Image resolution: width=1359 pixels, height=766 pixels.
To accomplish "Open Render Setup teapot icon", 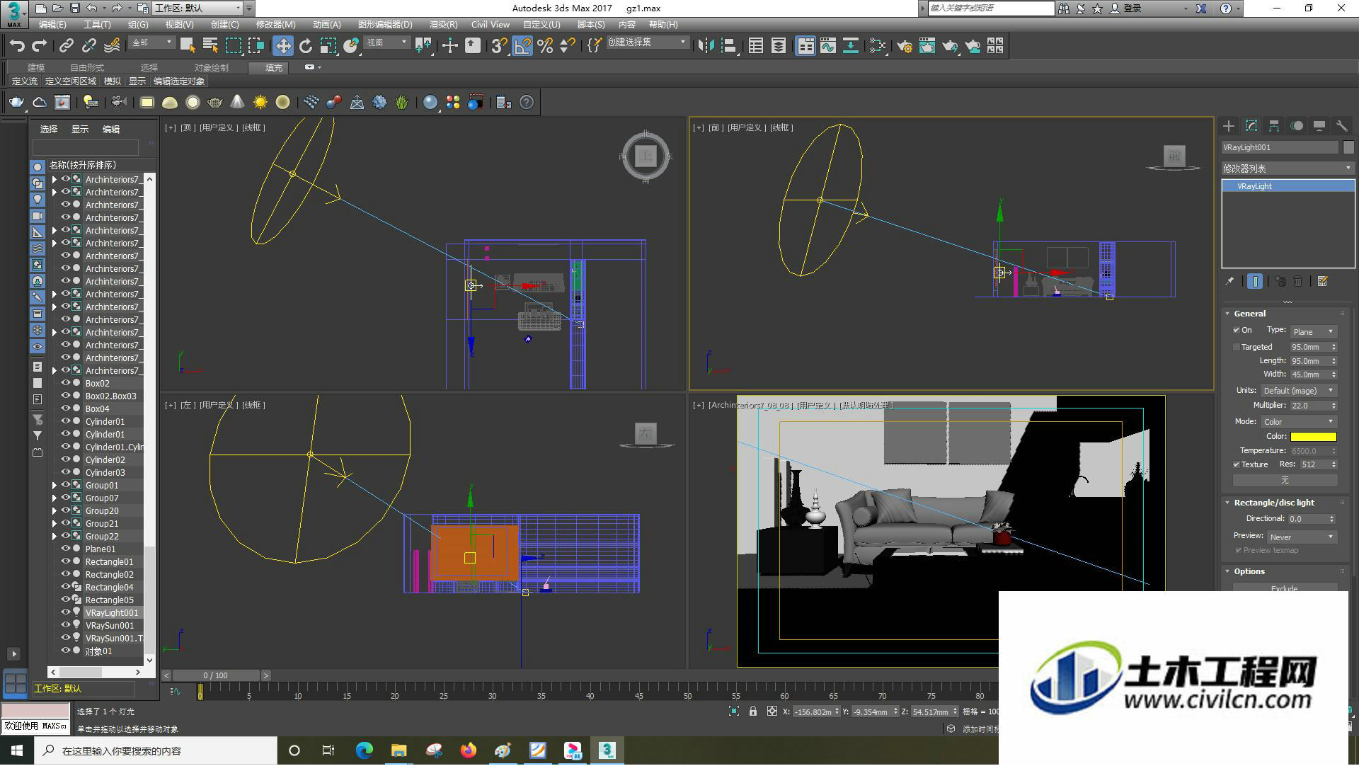I will point(905,46).
